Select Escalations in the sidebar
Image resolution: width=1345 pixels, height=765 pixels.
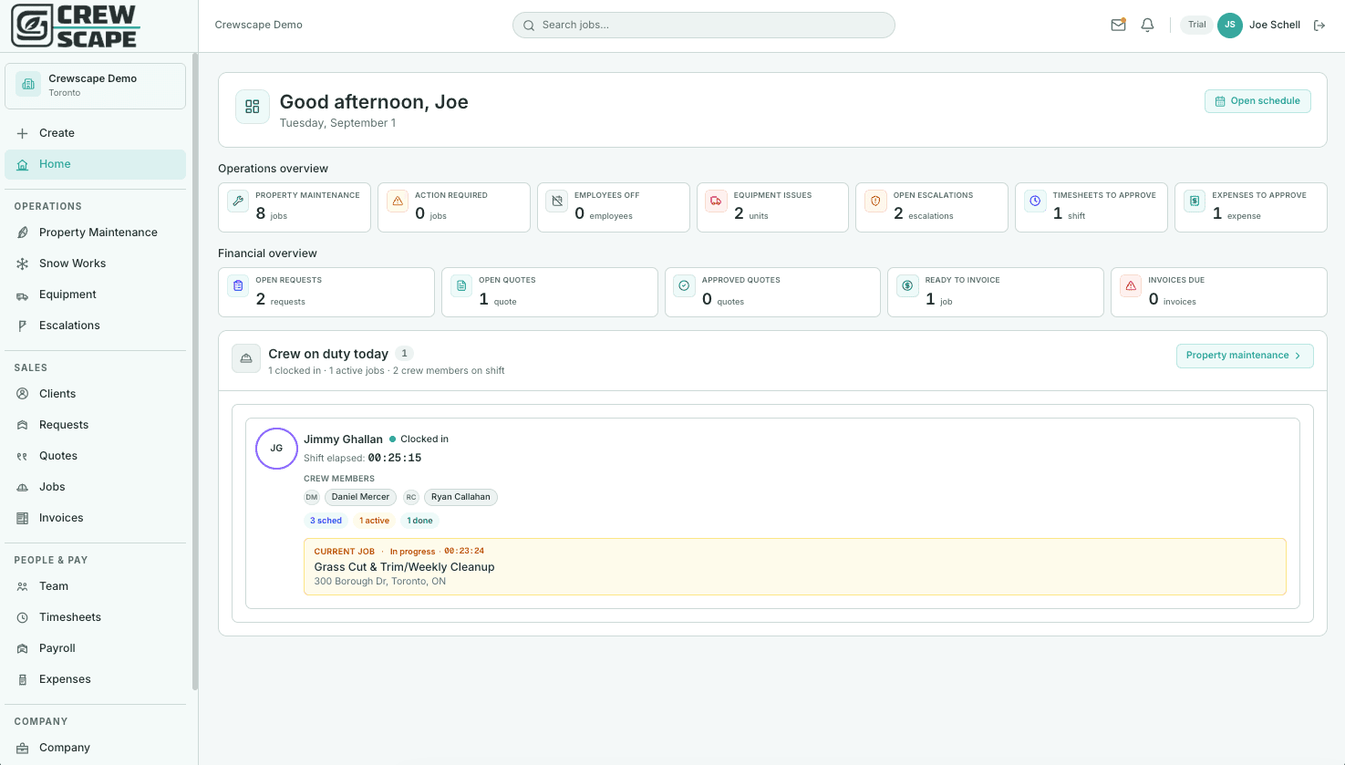click(96, 326)
